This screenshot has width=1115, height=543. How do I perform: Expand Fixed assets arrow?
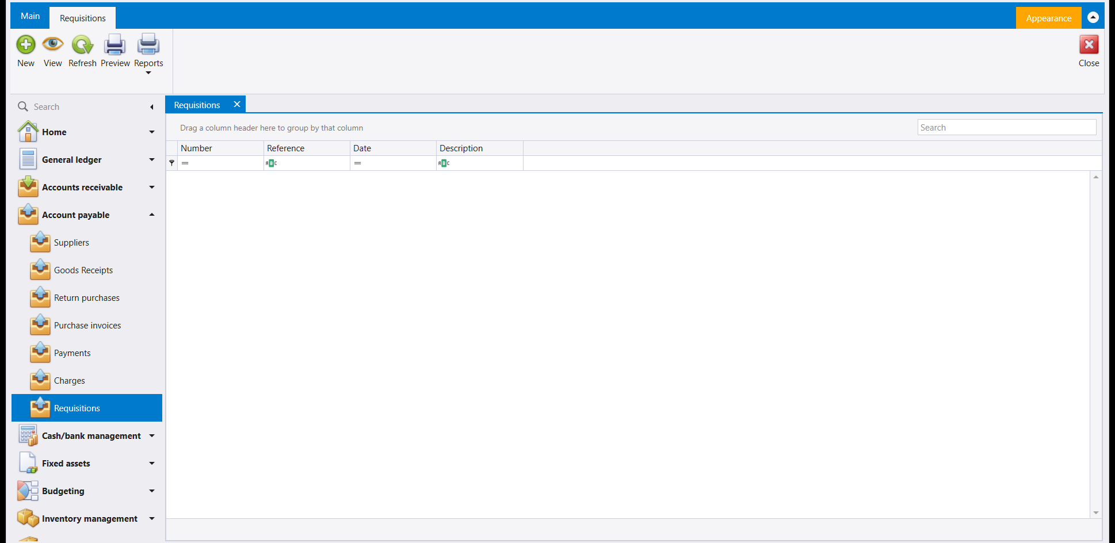pos(152,464)
